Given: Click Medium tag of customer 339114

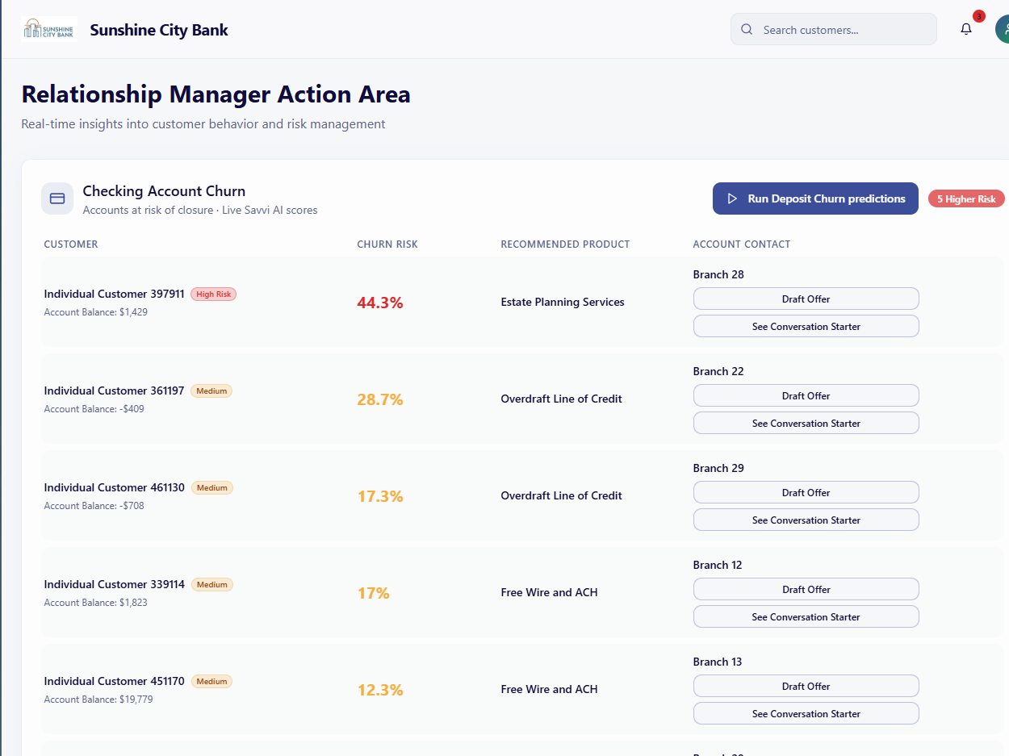Looking at the screenshot, I should tap(211, 585).
